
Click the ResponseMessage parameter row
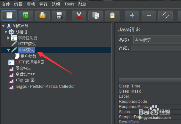point(150,107)
